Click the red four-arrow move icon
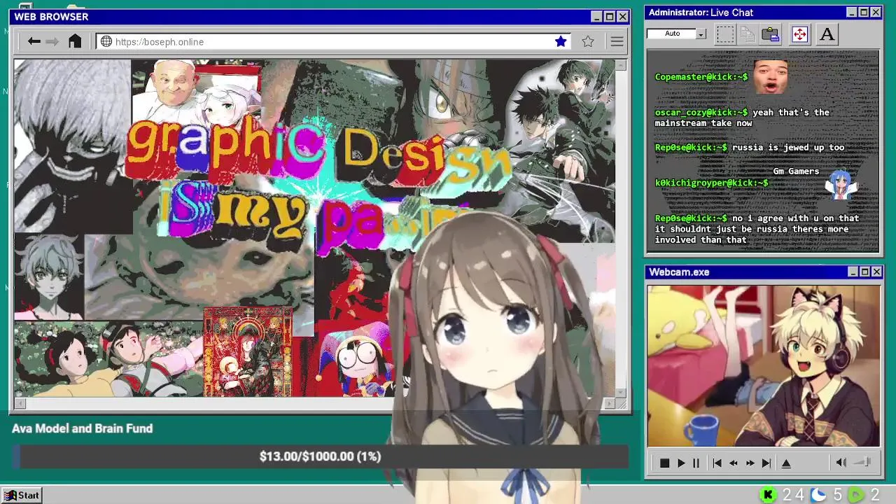The height and width of the screenshot is (504, 896). [799, 34]
